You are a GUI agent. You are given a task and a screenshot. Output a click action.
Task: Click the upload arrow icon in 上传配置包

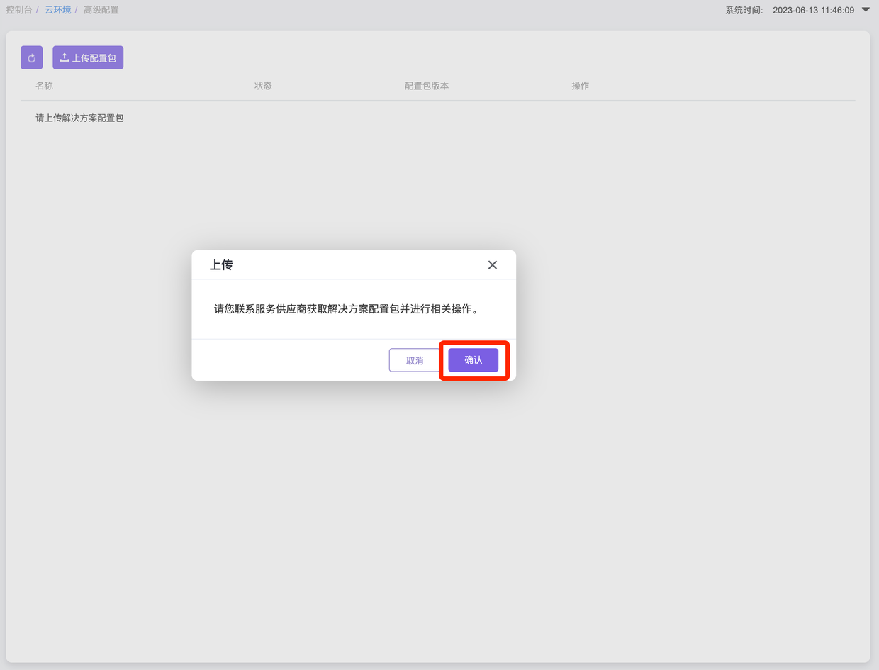(65, 57)
